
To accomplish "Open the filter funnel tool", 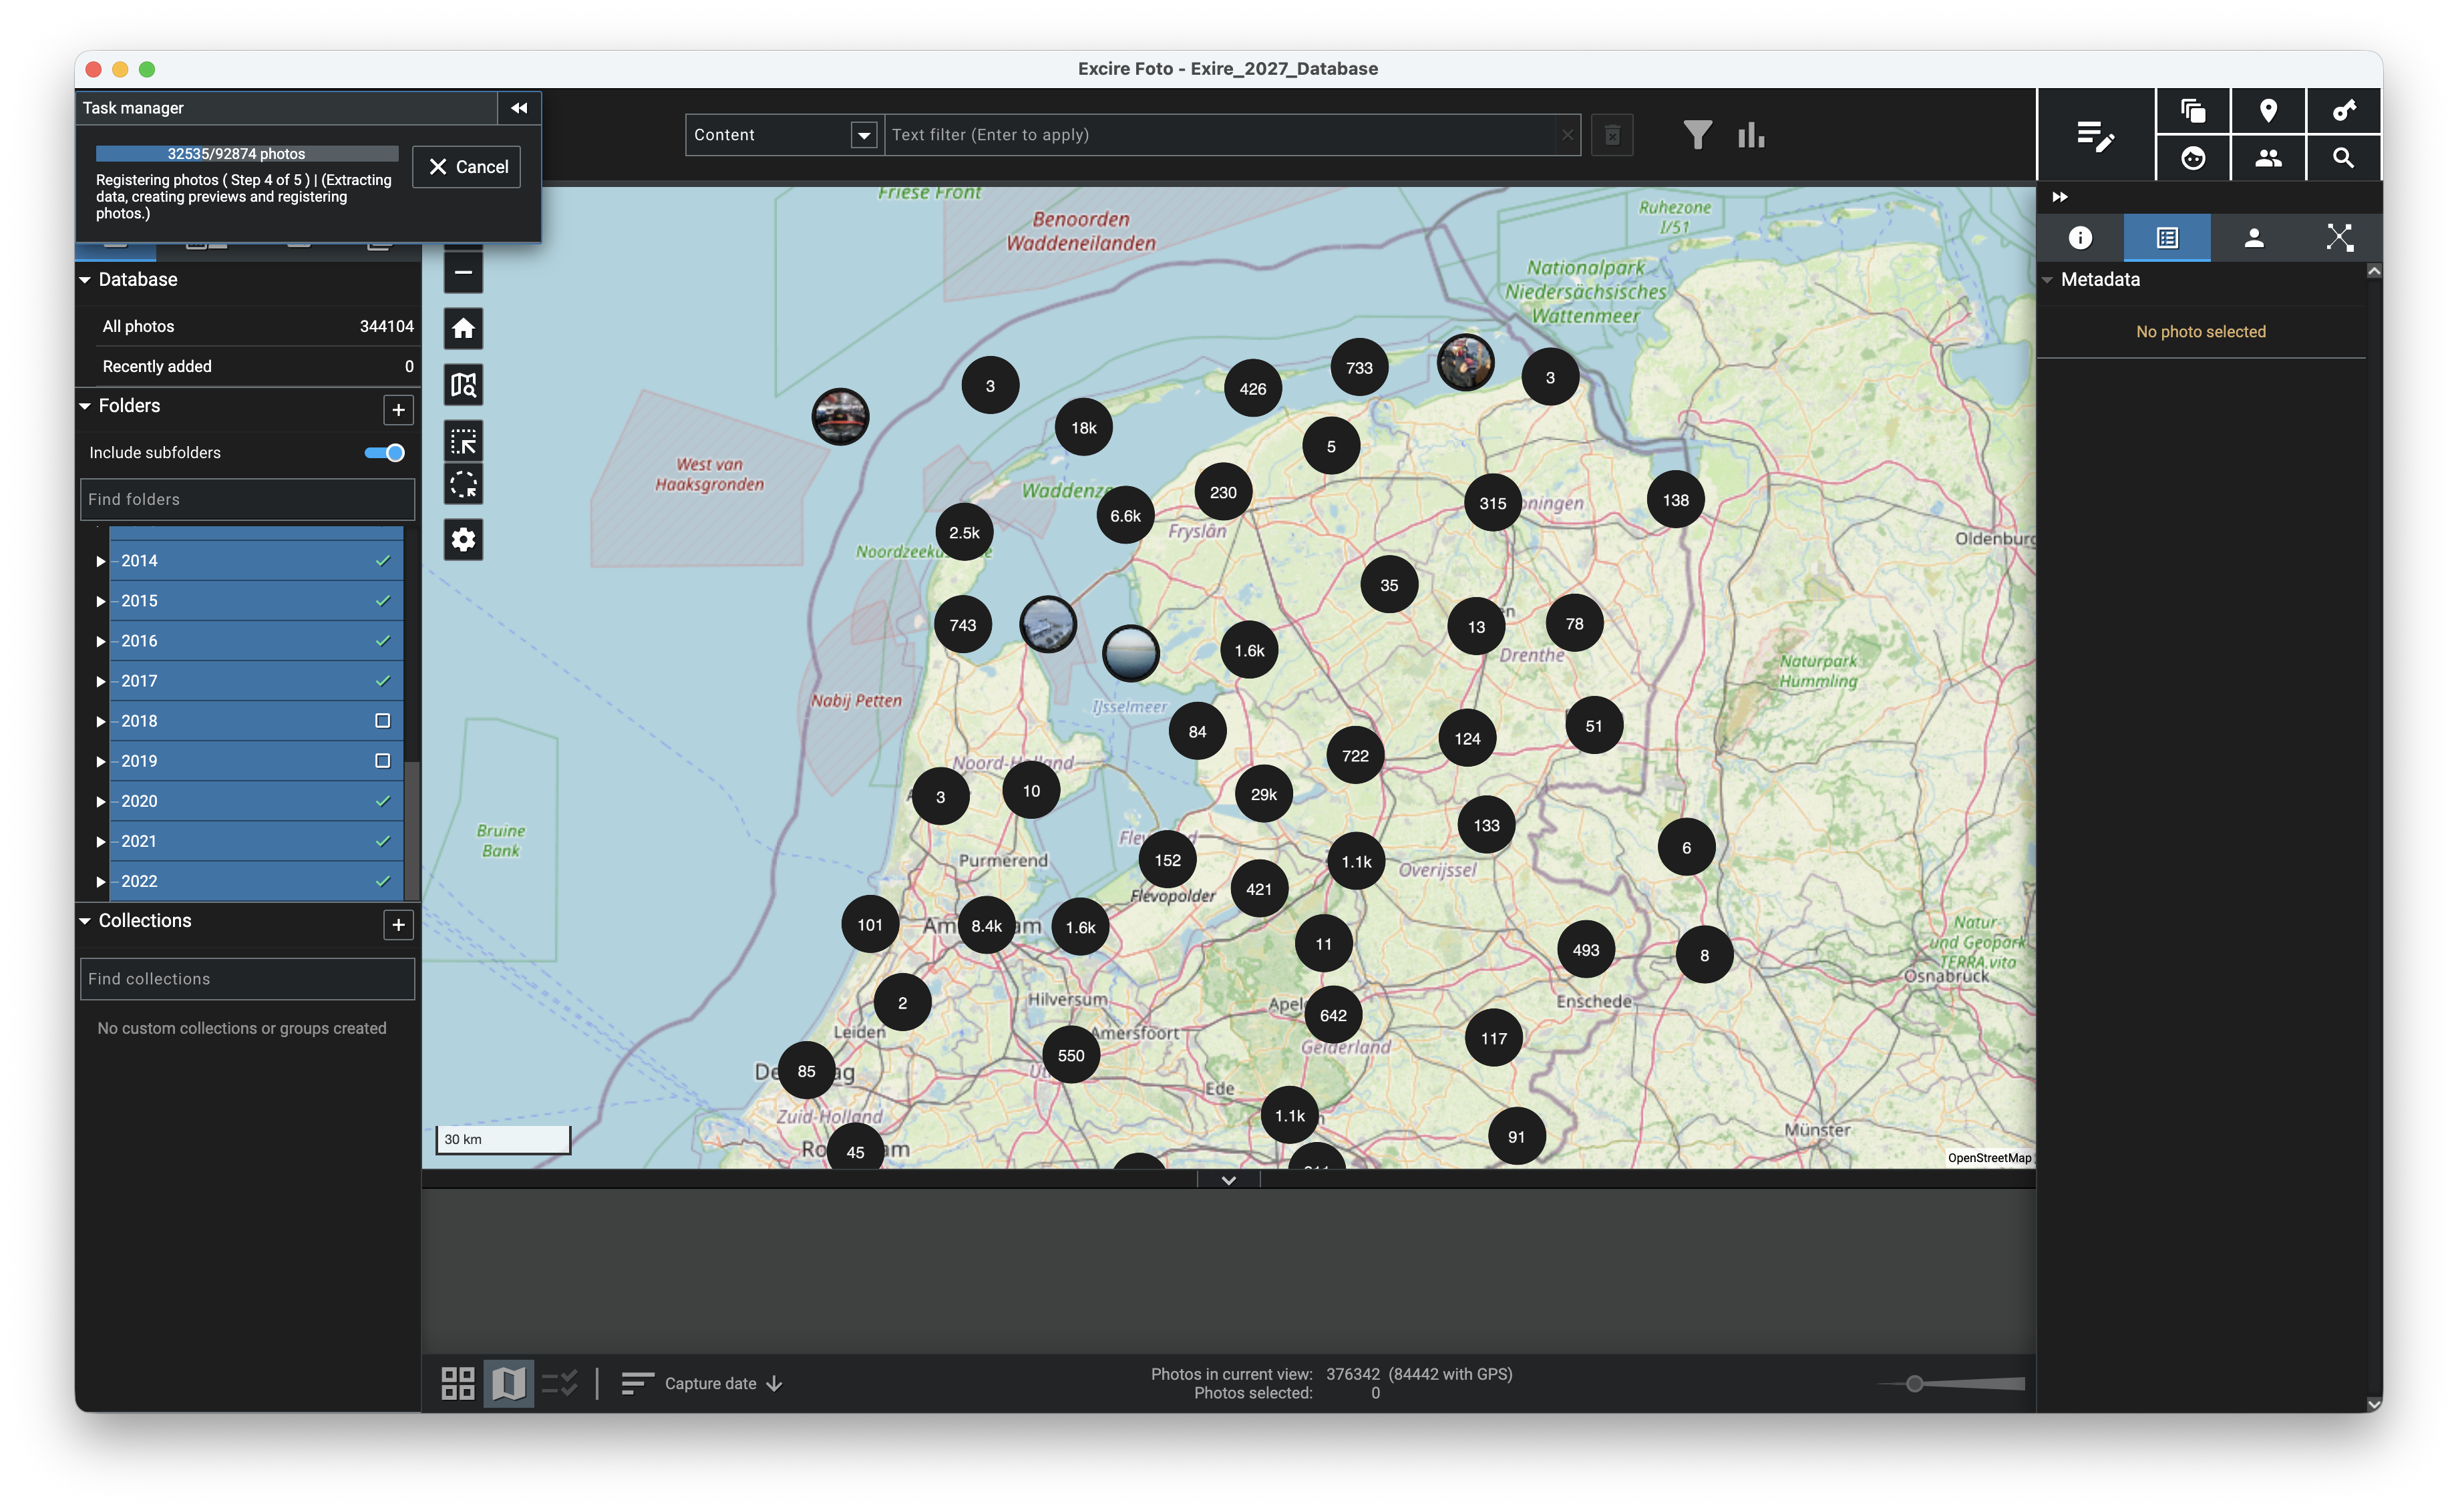I will (x=1697, y=135).
